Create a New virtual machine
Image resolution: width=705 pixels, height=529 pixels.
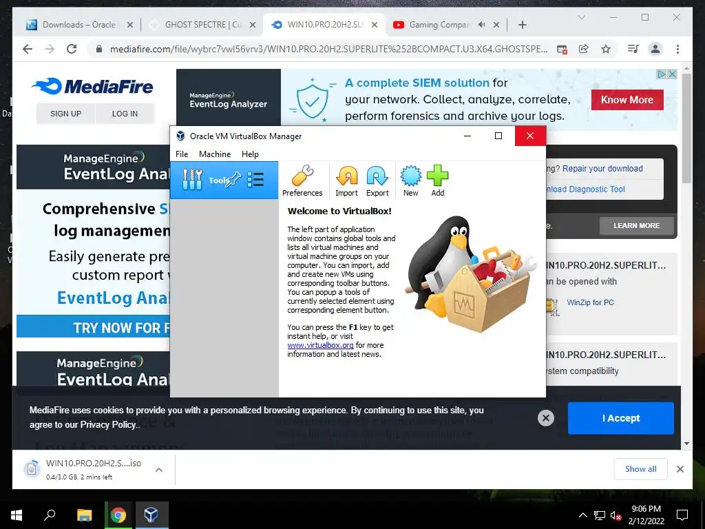[x=410, y=180]
